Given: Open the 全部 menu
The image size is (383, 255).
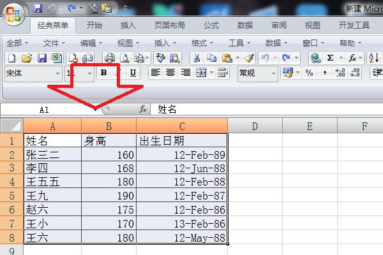Looking at the screenshot, I should [x=17, y=43].
